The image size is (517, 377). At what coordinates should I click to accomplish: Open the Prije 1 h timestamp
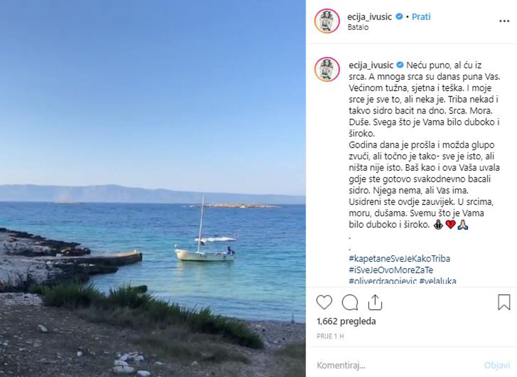click(x=330, y=336)
